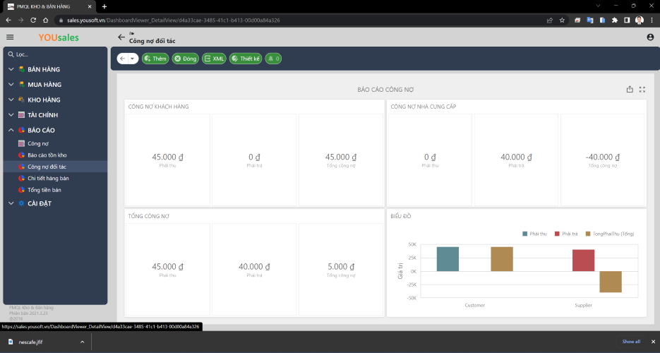660x353 pixels.
Task: Switch to PMQL KHO & BÁN HÀNG browser tab
Action: pos(49,6)
